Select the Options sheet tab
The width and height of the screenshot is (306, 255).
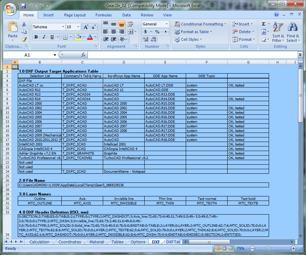click(138, 242)
